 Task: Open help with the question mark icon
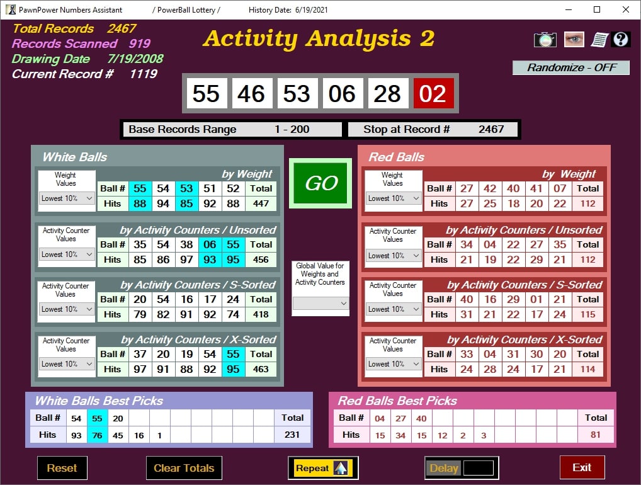[621, 39]
